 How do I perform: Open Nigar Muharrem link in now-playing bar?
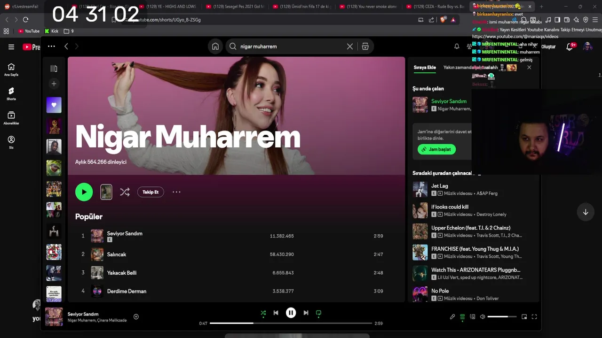pyautogui.click(x=82, y=320)
